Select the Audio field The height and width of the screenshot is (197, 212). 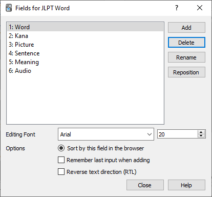click(85, 71)
